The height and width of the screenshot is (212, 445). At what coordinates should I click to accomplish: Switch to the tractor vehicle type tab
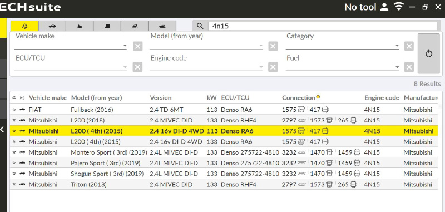[135, 26]
